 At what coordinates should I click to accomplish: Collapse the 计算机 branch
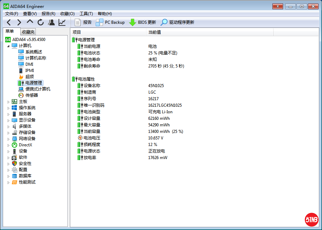pyautogui.click(x=9, y=45)
